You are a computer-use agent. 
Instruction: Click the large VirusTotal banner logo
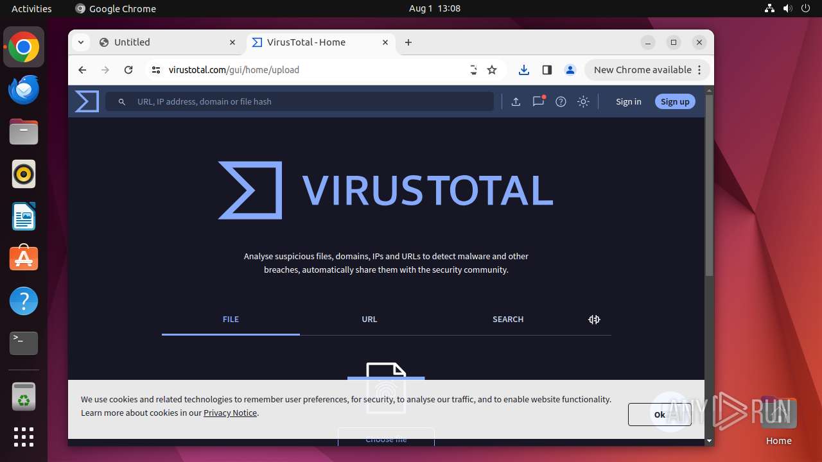point(385,191)
